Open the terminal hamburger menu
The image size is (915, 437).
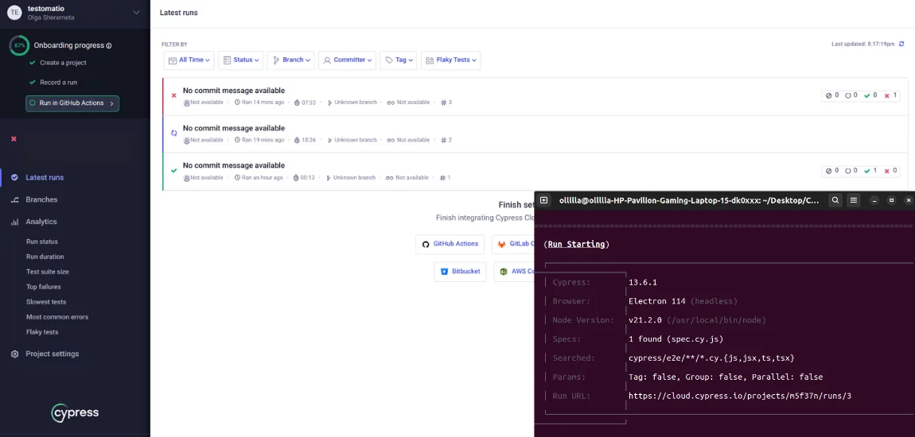[x=854, y=200]
